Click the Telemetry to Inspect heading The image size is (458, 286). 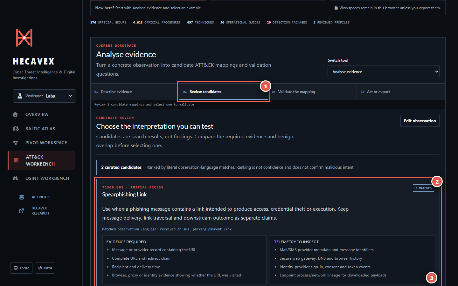296,242
